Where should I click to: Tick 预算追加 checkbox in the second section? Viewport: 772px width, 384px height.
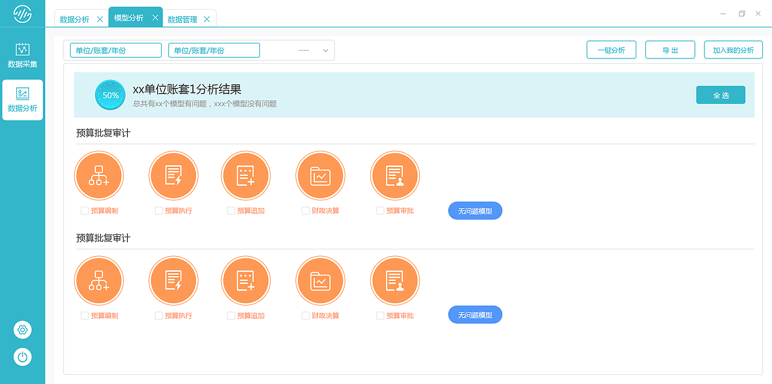[x=231, y=316]
